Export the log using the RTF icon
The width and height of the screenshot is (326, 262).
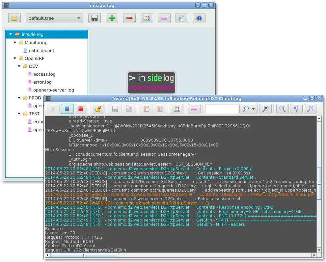128,109
